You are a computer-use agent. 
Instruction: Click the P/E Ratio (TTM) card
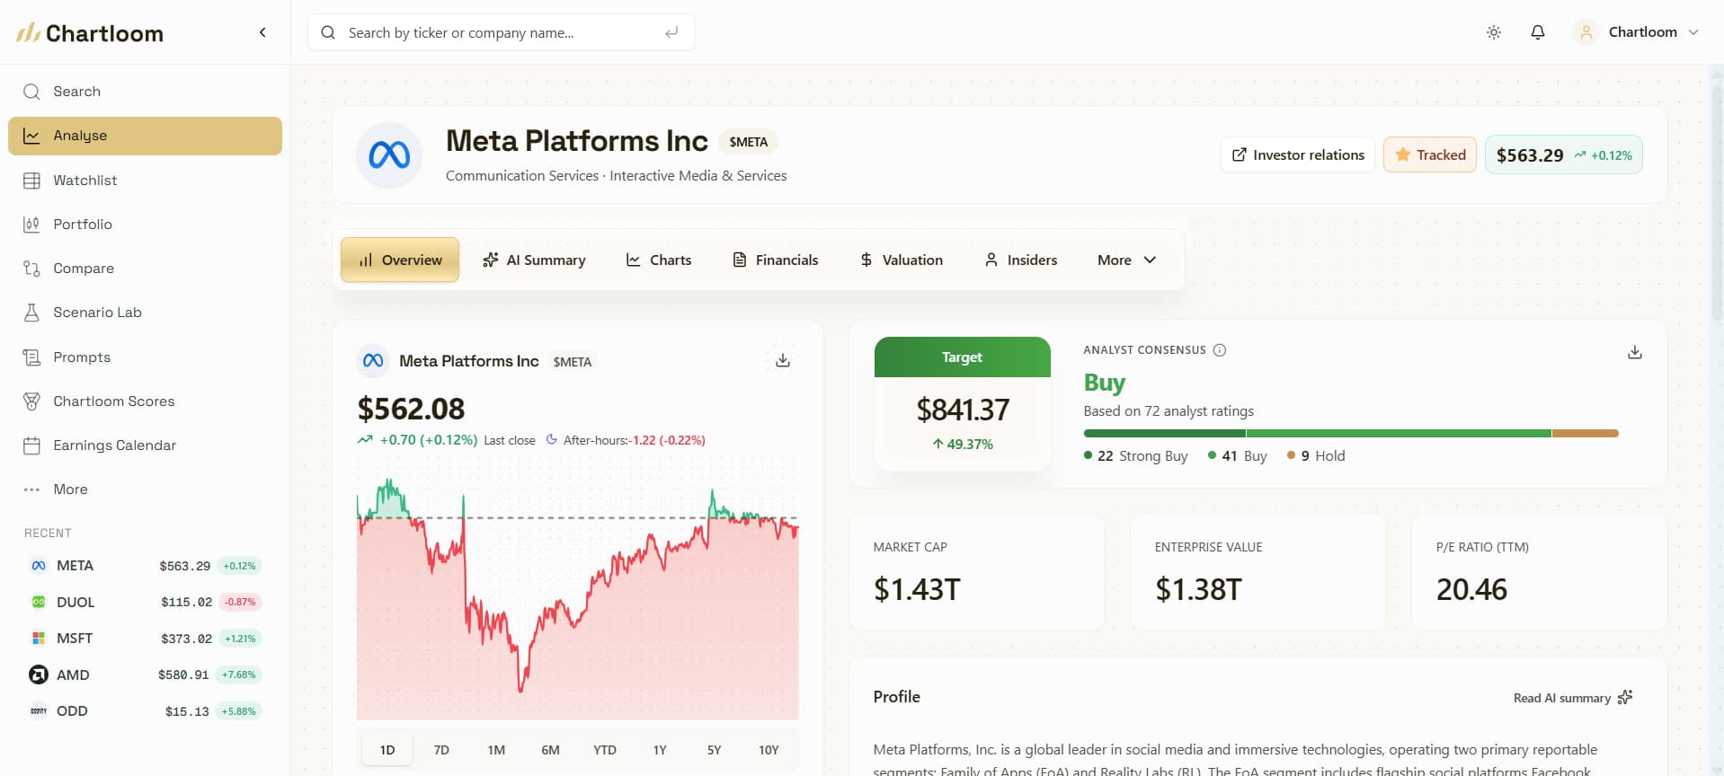tap(1539, 572)
